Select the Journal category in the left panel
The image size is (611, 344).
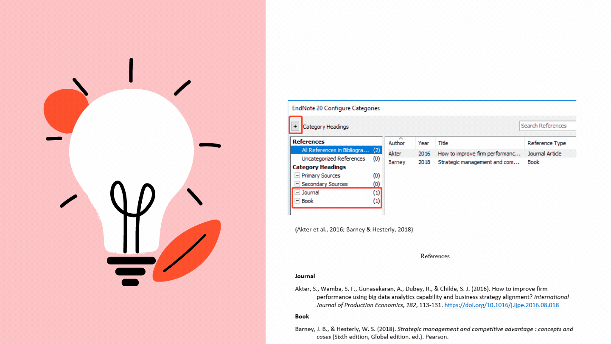coord(311,192)
